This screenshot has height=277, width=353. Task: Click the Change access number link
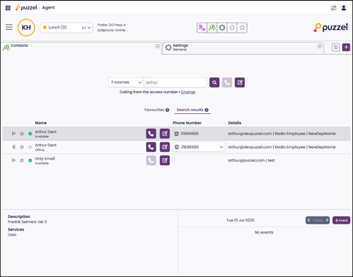(x=188, y=92)
